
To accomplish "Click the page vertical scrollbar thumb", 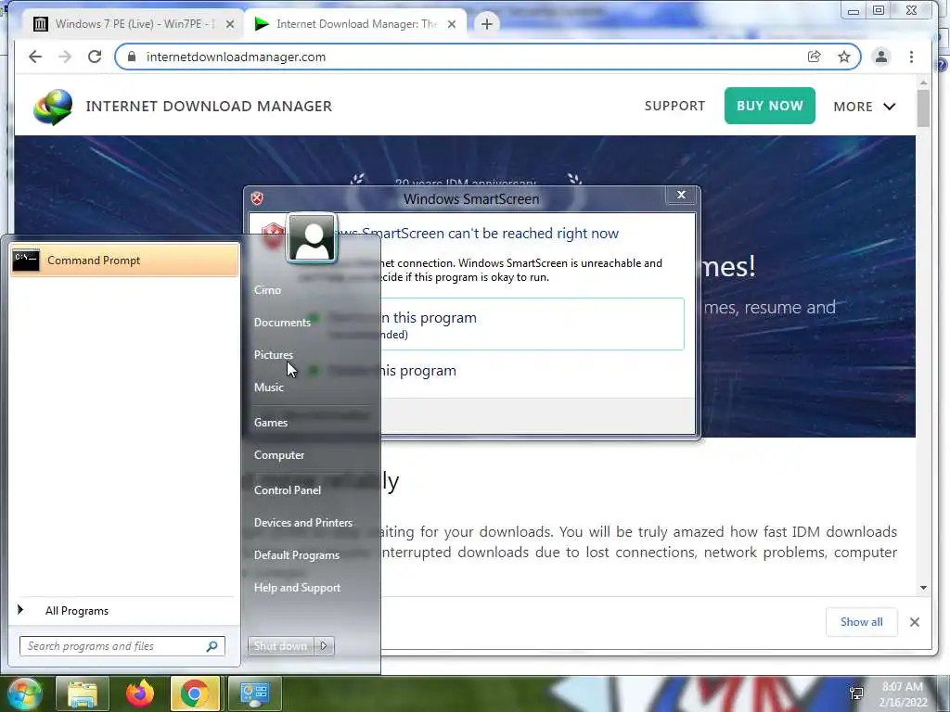I will (923, 108).
